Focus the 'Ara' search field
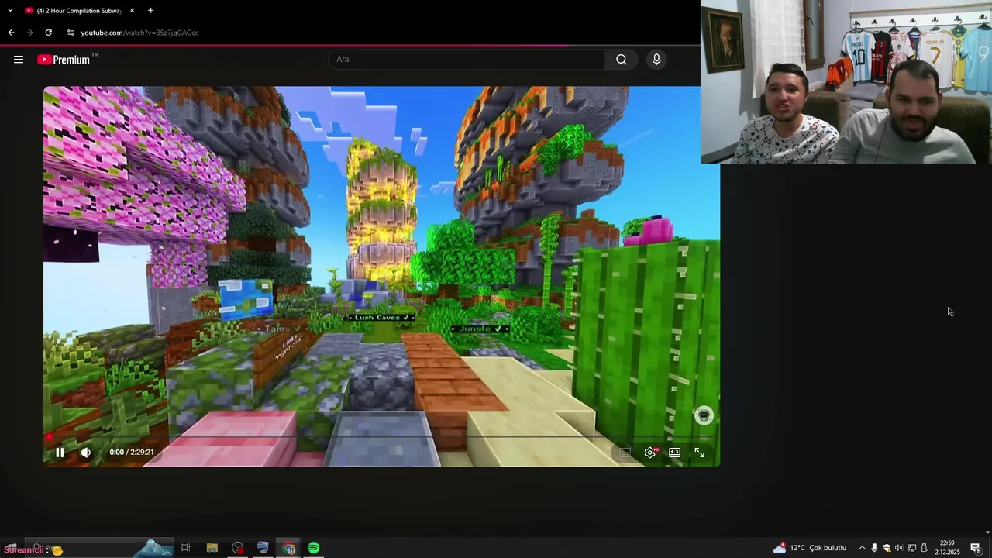 tap(467, 60)
